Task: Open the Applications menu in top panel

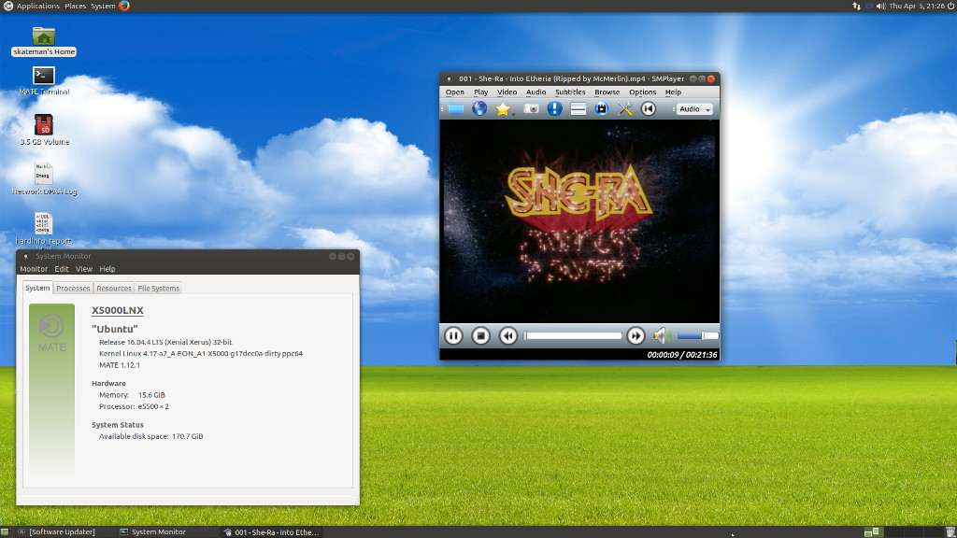Action: 37,7
